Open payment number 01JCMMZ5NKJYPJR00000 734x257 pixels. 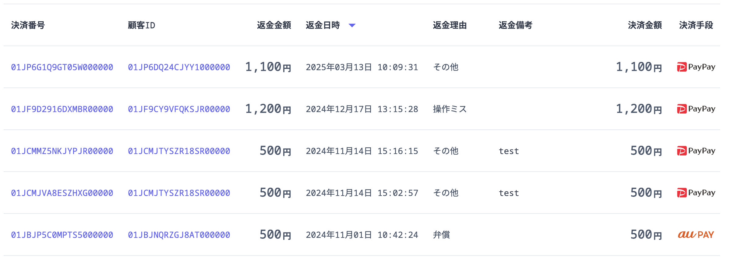[x=62, y=151]
